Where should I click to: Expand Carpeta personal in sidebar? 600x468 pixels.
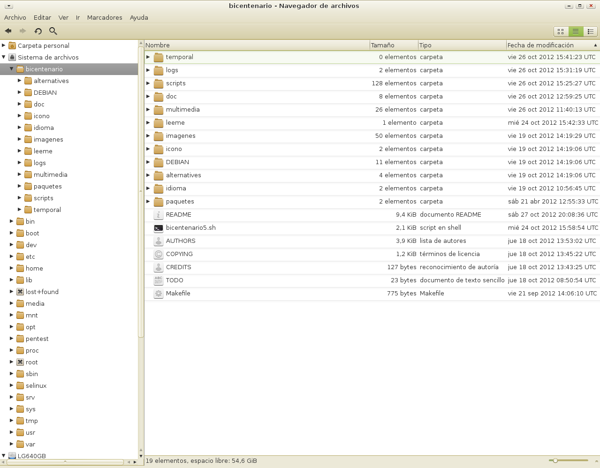click(4, 45)
